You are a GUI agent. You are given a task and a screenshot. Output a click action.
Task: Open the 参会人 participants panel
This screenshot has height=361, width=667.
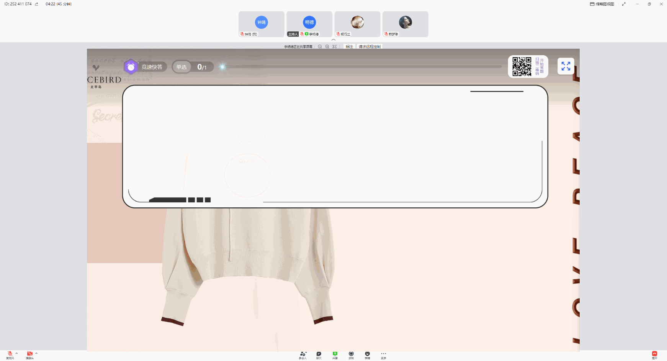tap(302, 354)
